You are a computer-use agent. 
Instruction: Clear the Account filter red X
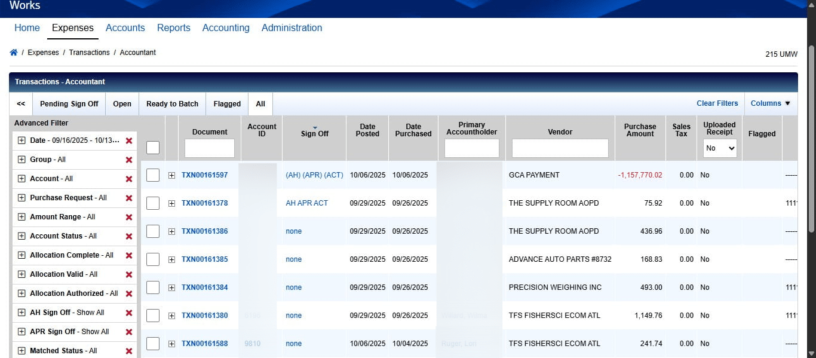(128, 179)
